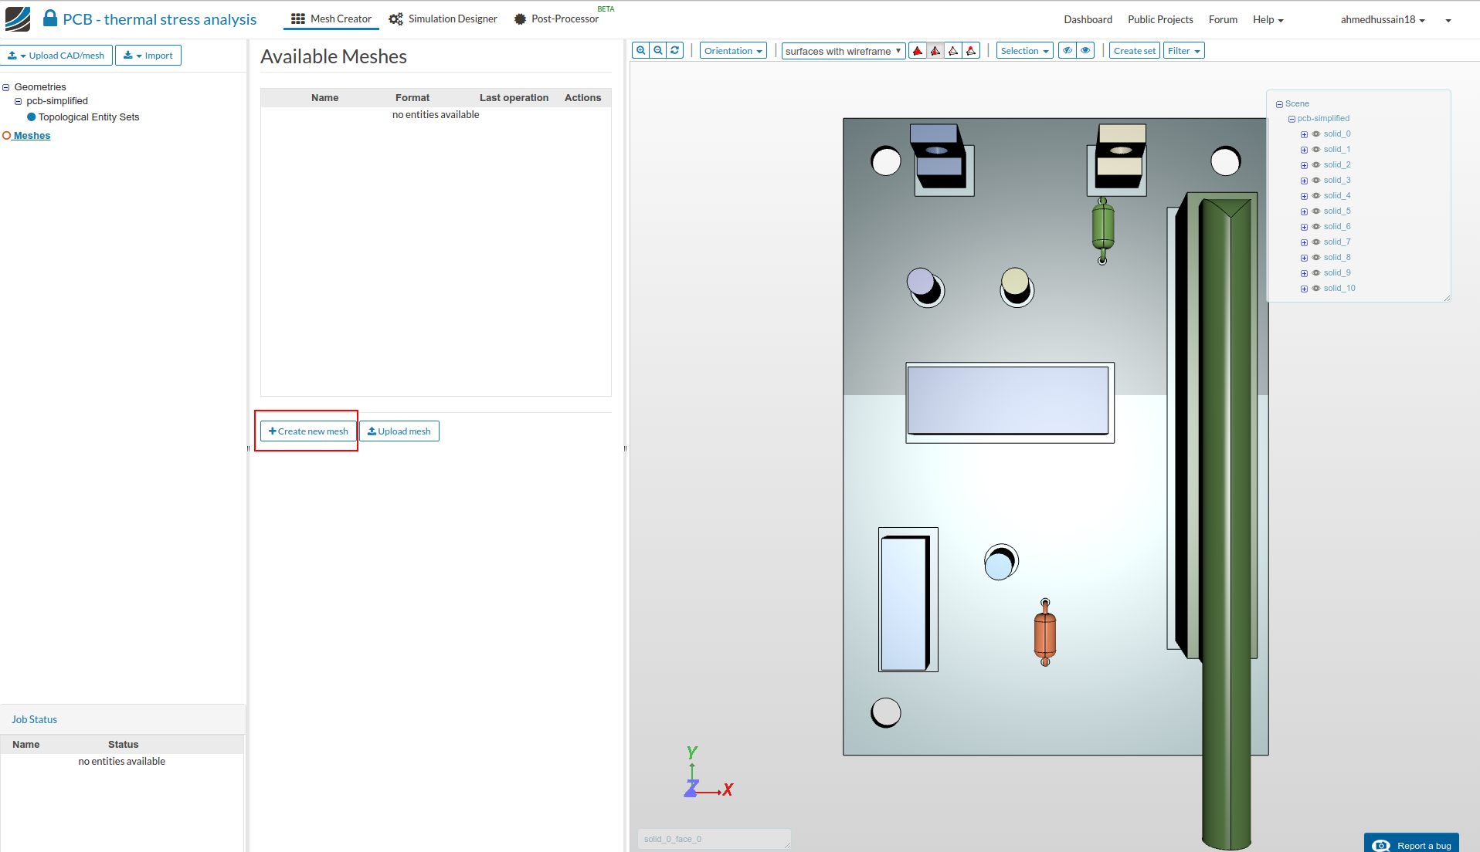Click the panel resize grip of the Scene tree
The width and height of the screenshot is (1480, 852).
1447,298
